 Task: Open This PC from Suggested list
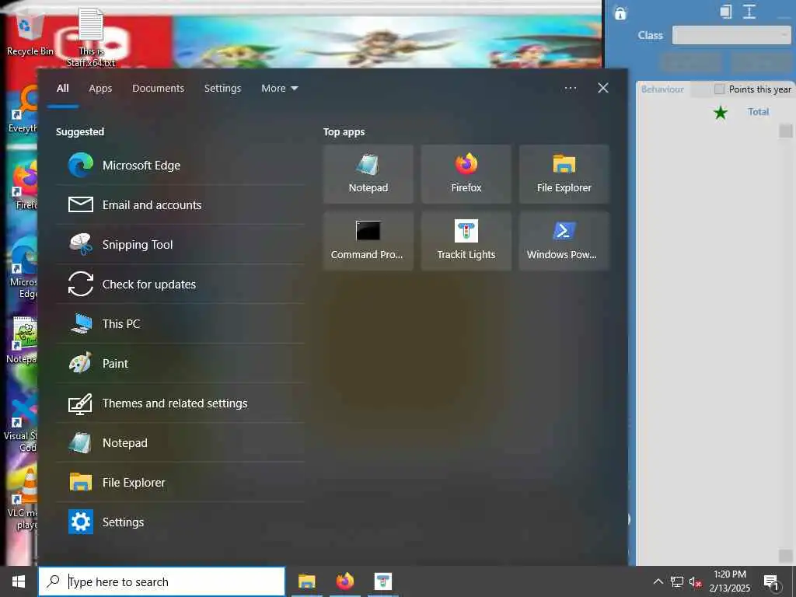pyautogui.click(x=180, y=324)
